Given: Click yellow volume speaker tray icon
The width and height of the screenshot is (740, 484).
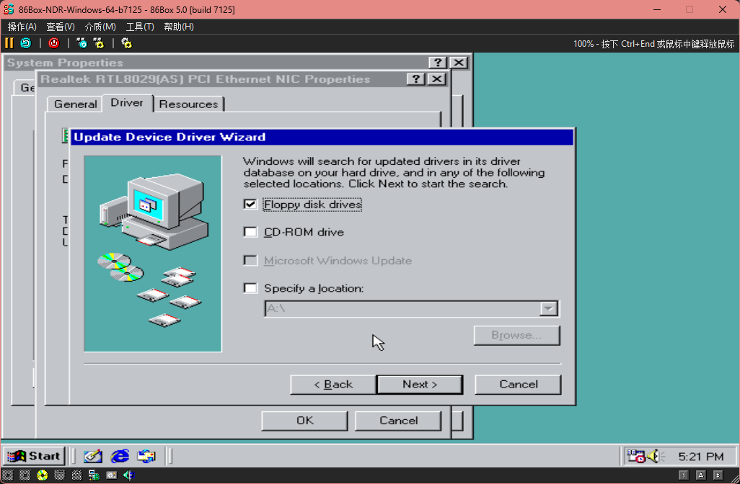Looking at the screenshot, I should [x=655, y=456].
